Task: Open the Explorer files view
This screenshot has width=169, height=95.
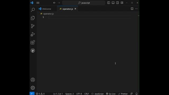Action: (x=33, y=18)
